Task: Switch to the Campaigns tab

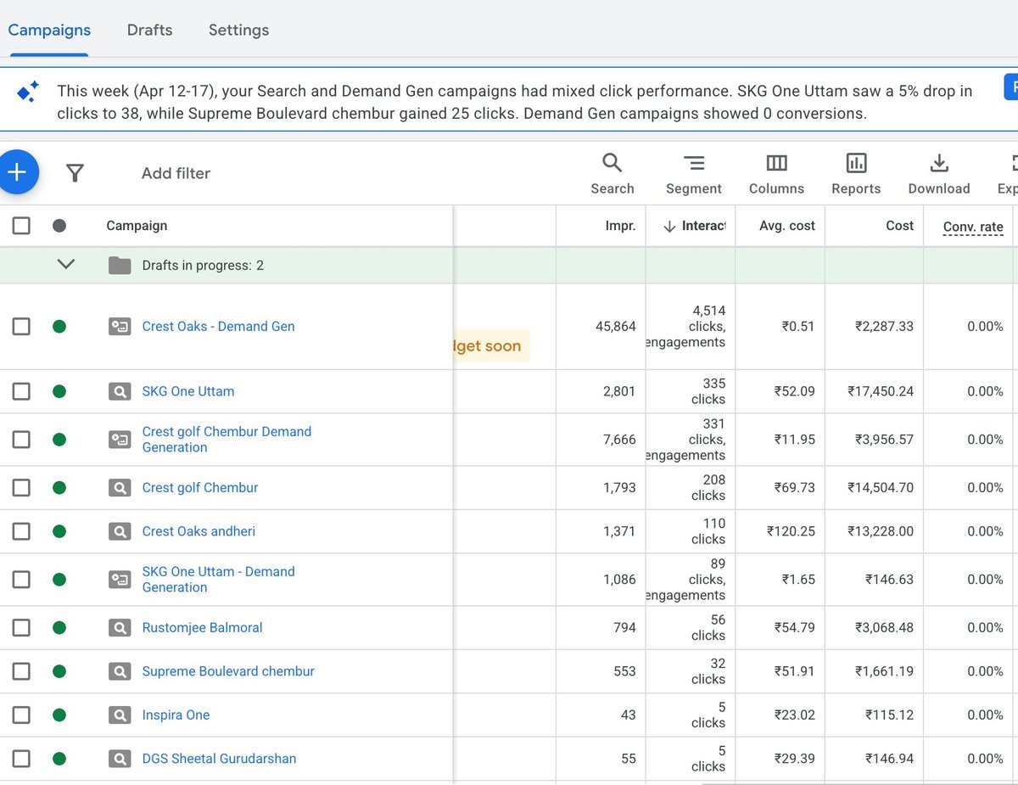Action: pyautogui.click(x=49, y=30)
